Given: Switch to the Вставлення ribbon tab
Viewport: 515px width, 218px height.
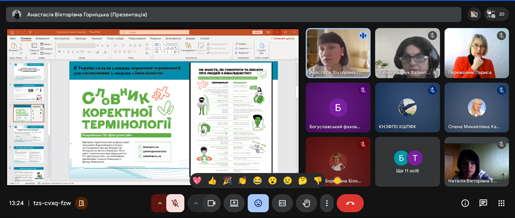Looking at the screenshot, I should pyautogui.click(x=42, y=39).
